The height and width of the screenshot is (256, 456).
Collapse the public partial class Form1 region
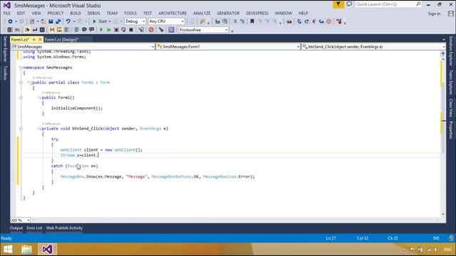click(x=21, y=82)
